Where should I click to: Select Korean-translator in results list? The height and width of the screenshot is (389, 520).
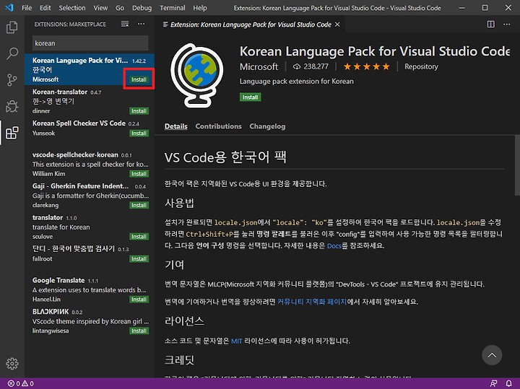point(90,101)
